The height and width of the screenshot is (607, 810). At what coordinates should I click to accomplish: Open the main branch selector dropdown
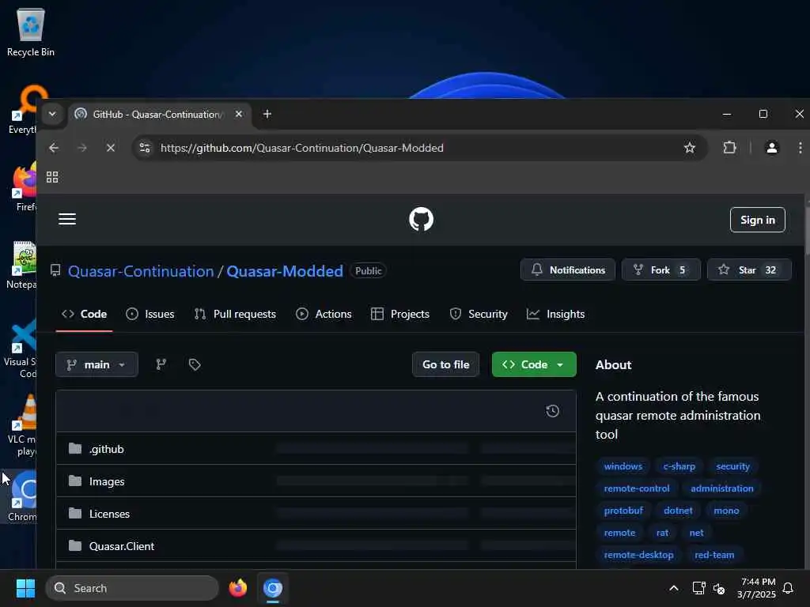pos(97,364)
